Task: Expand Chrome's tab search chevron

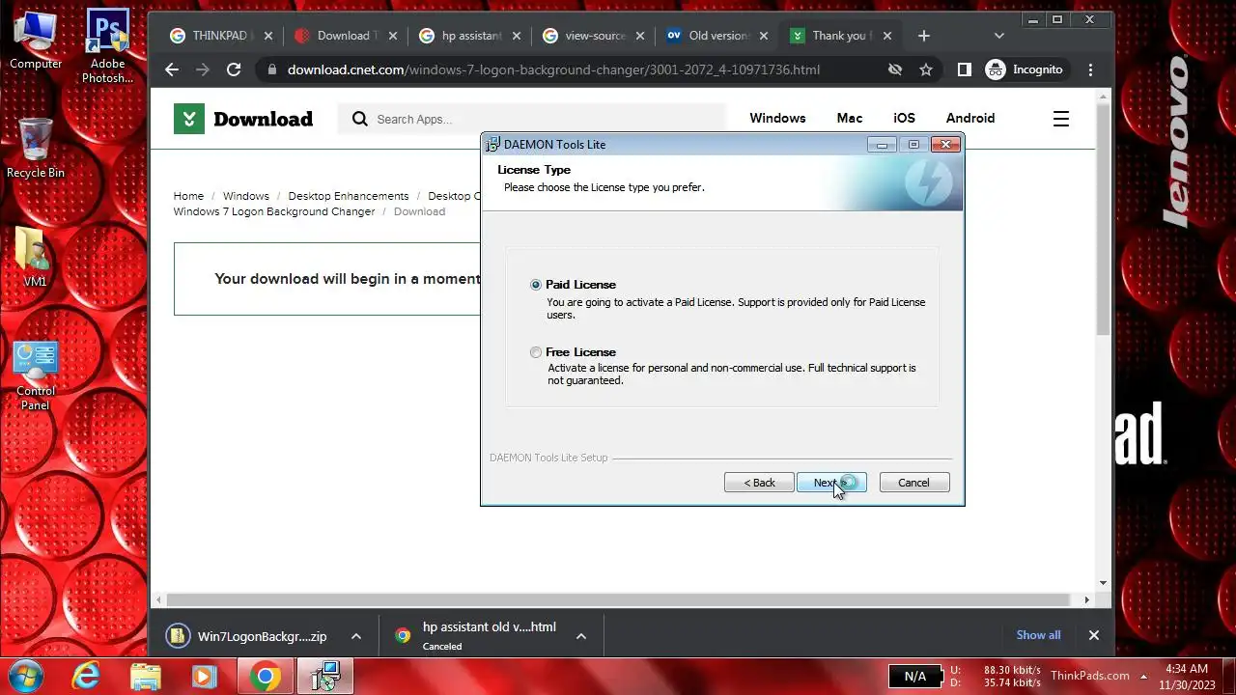Action: [999, 36]
